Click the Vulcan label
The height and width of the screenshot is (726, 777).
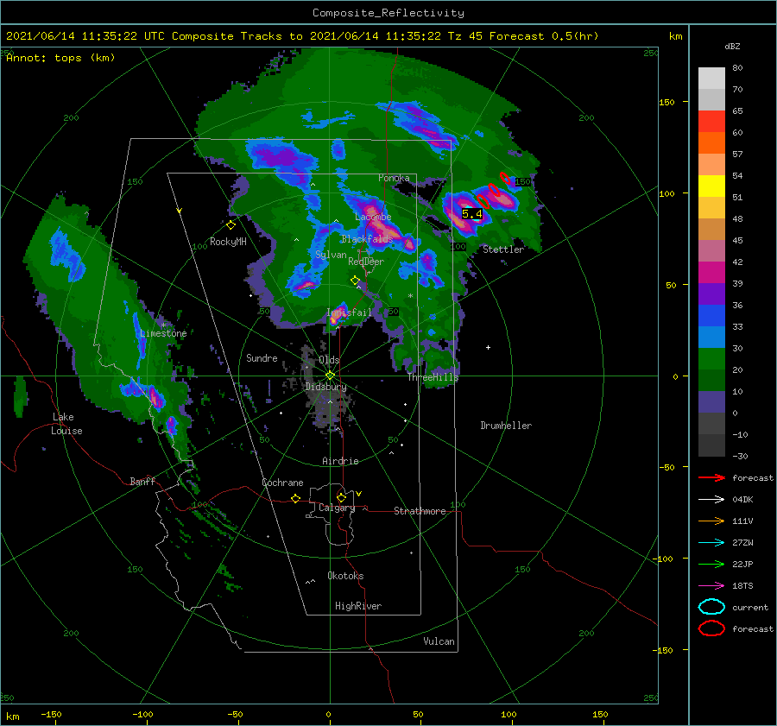[439, 641]
